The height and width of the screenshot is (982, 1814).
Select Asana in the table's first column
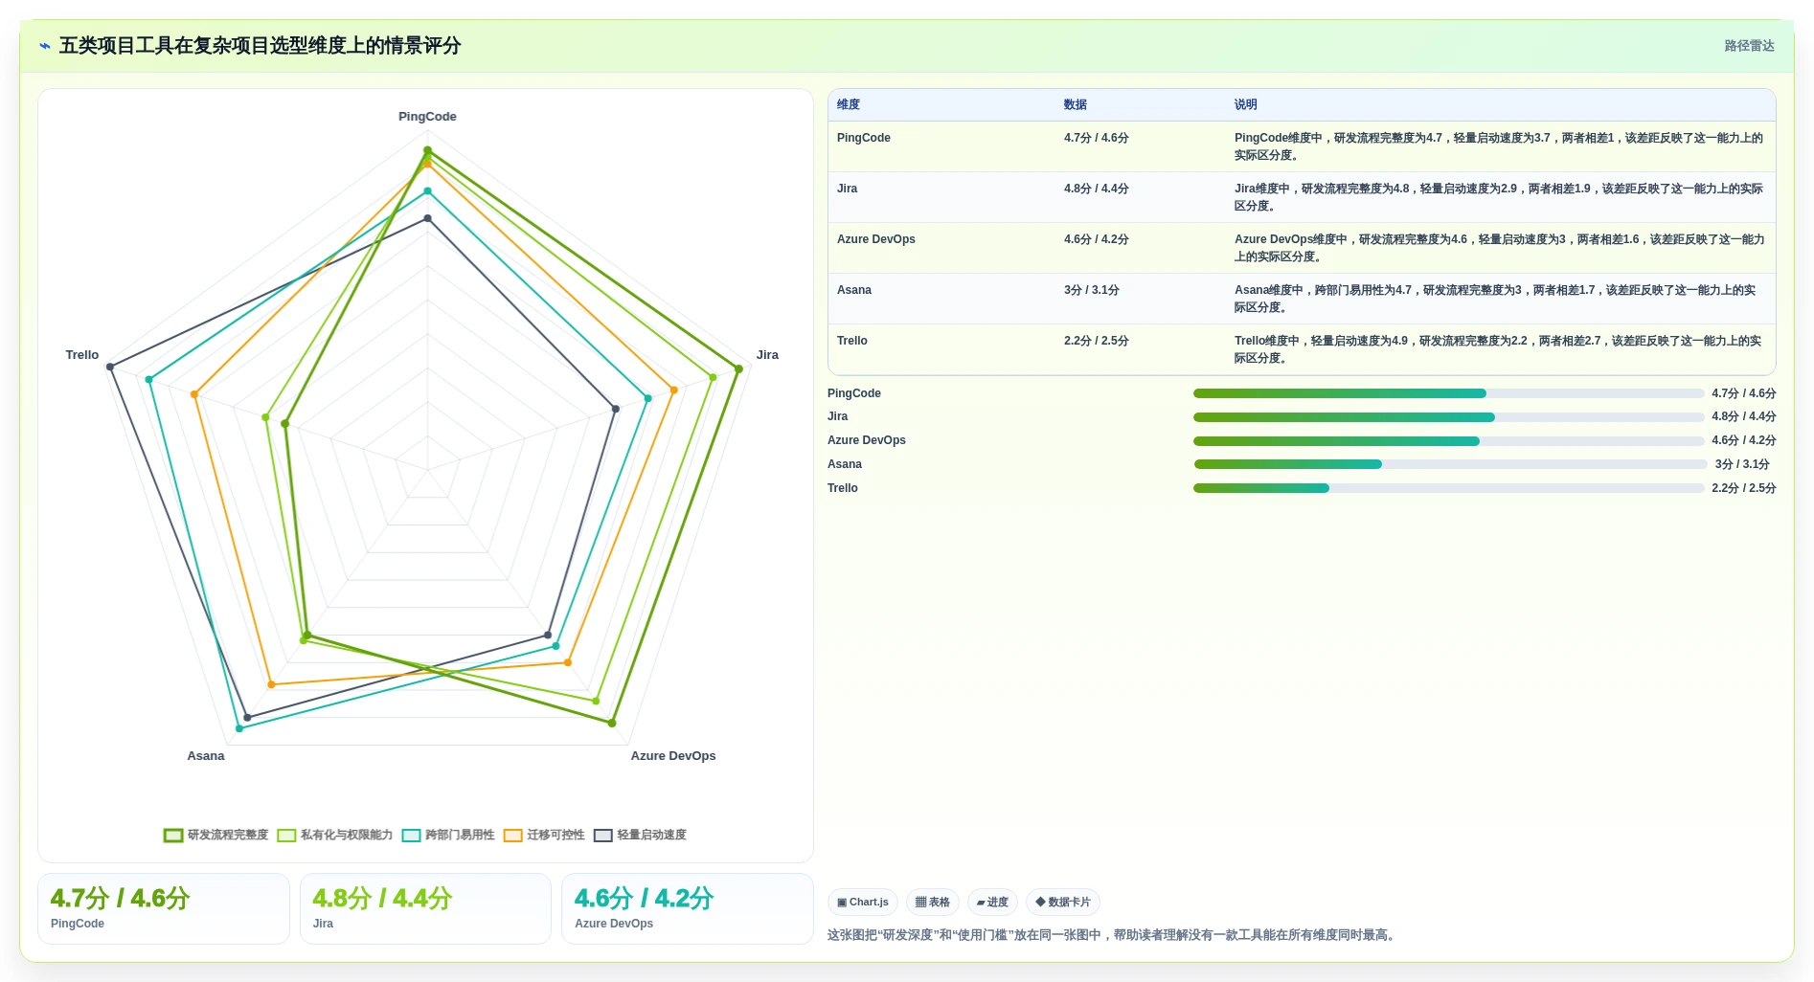coord(854,290)
